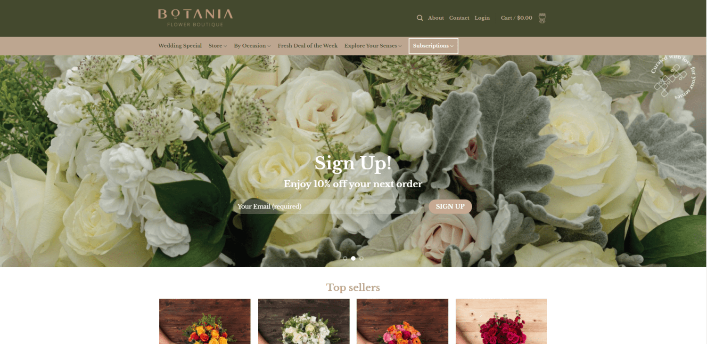Open the Subscriptions dropdown
This screenshot has width=707, height=344.
click(433, 46)
